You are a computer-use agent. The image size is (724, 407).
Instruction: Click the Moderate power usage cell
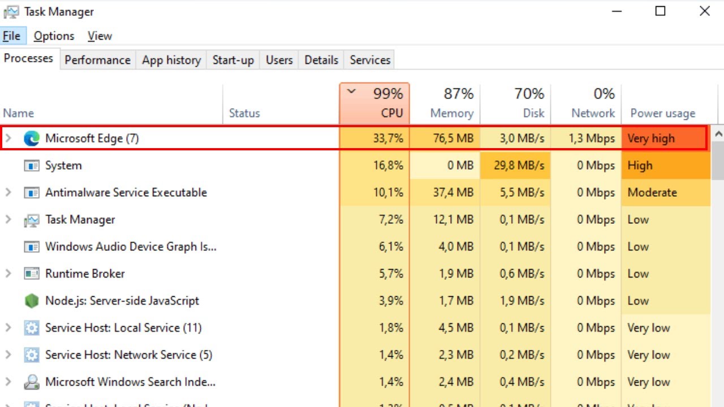point(666,193)
